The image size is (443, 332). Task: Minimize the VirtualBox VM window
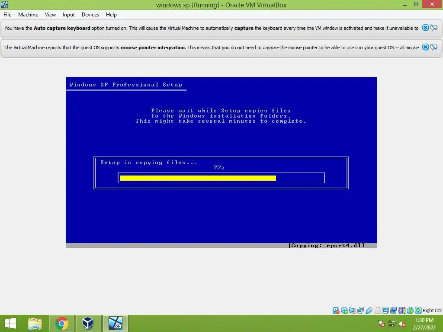coord(404,4)
